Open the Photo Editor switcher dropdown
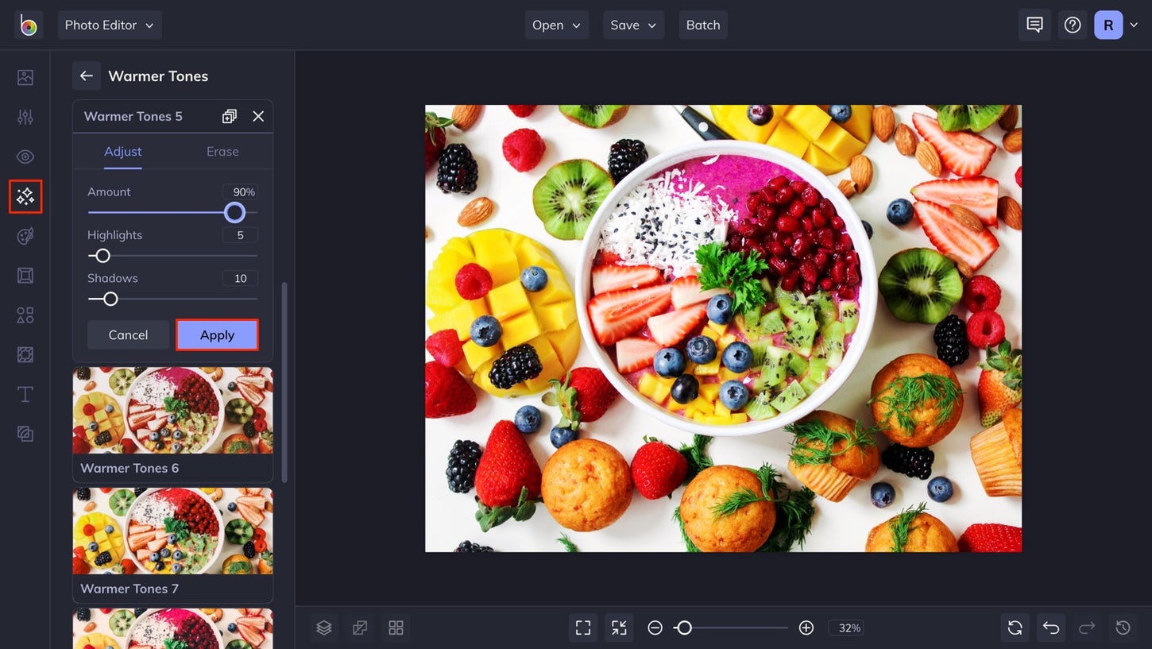This screenshot has height=649, width=1152. (x=109, y=25)
